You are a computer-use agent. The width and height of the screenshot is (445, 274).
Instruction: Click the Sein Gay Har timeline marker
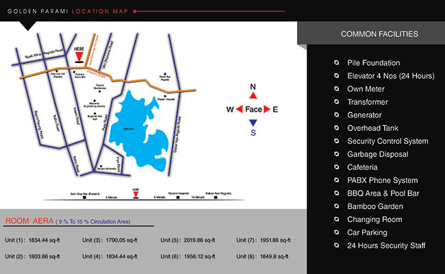coord(84,197)
